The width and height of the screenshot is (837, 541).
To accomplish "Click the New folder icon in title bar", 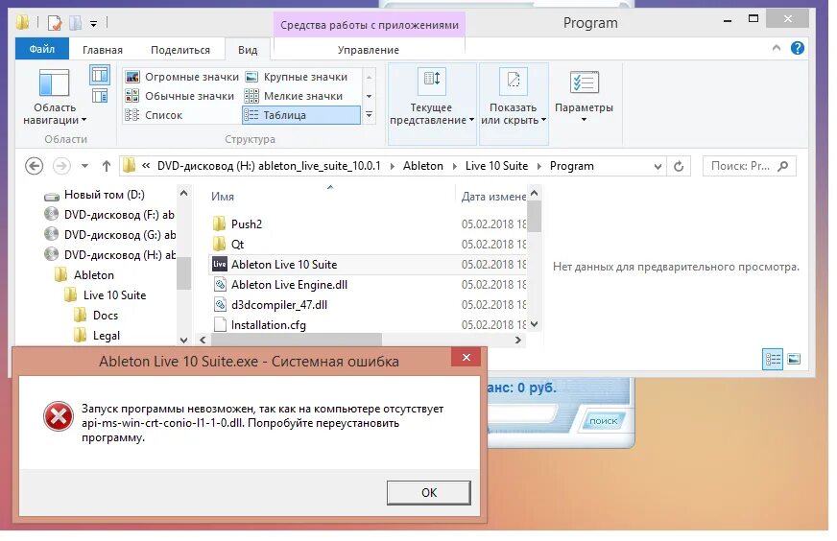I will [75, 23].
